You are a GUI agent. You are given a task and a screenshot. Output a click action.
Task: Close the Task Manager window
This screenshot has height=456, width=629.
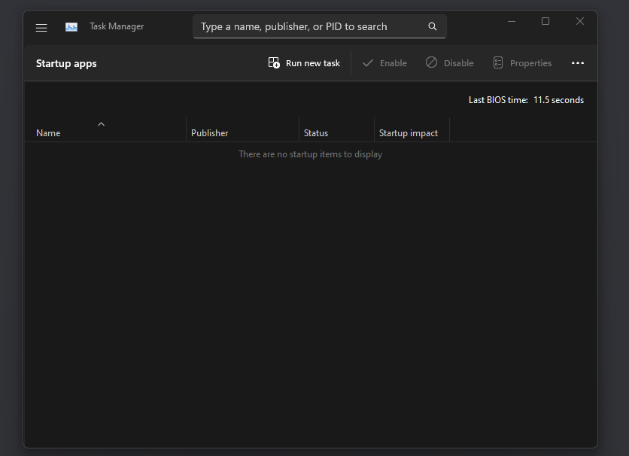click(x=579, y=21)
